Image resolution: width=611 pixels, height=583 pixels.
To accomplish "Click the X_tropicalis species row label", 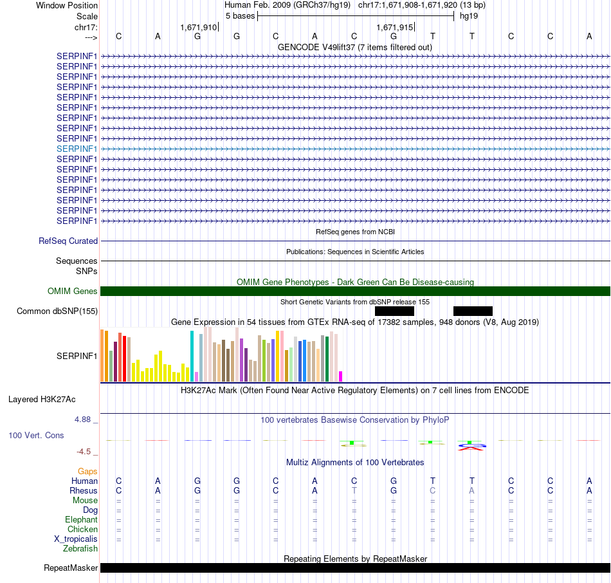I will point(76,539).
